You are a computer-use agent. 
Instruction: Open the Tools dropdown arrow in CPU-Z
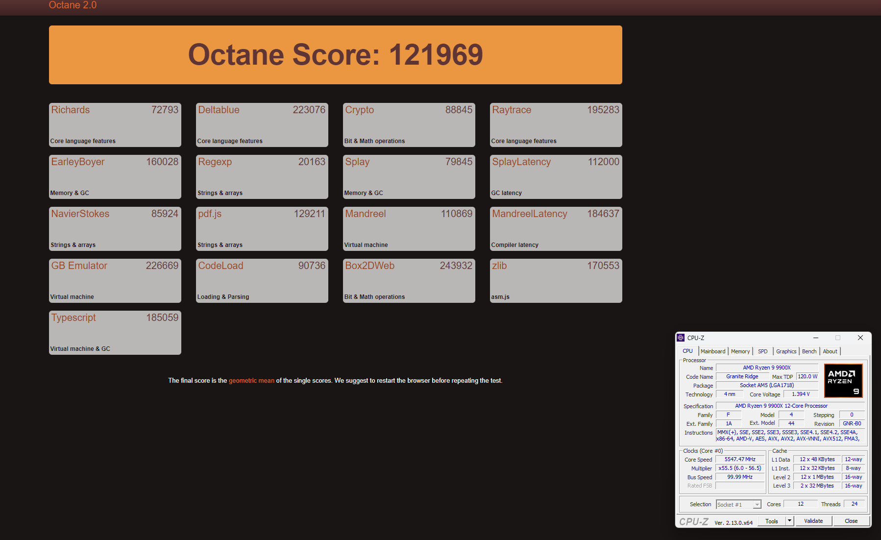789,521
